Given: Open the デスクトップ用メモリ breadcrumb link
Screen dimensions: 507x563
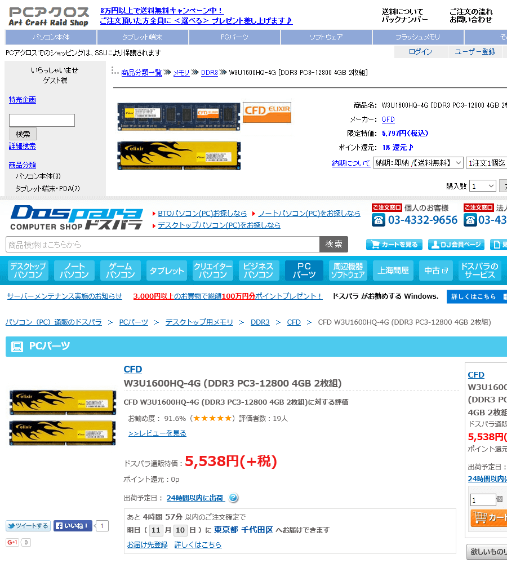Looking at the screenshot, I should [x=199, y=322].
